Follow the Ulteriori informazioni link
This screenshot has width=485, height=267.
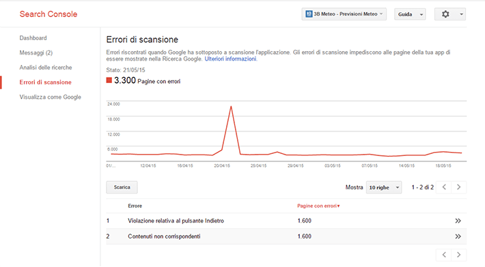coord(230,59)
